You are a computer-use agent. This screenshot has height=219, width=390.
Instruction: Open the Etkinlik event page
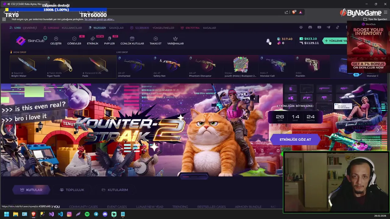click(x=93, y=41)
